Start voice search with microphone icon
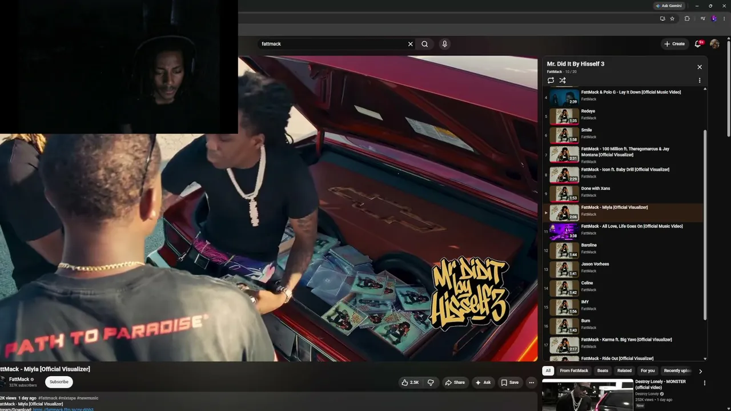Image resolution: width=731 pixels, height=411 pixels. (x=444, y=44)
